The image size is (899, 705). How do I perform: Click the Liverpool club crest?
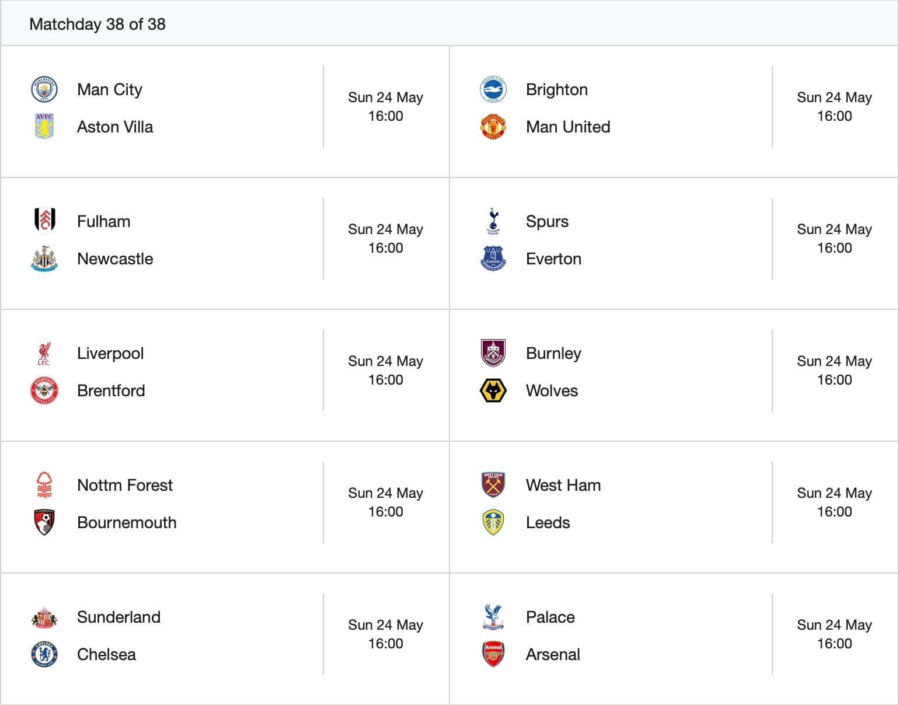coord(44,353)
